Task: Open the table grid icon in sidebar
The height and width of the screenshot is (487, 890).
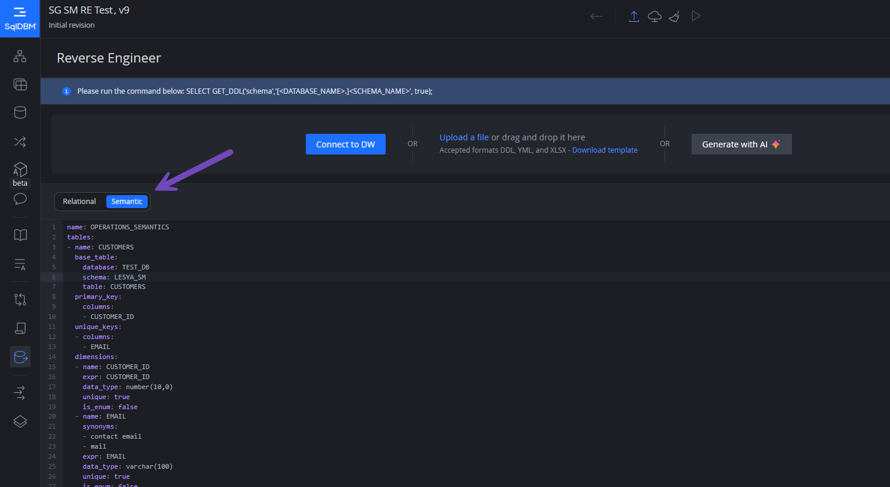Action: [20, 84]
